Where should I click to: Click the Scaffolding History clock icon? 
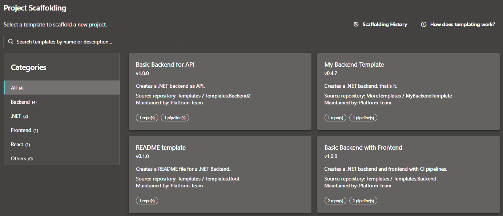pyautogui.click(x=356, y=24)
